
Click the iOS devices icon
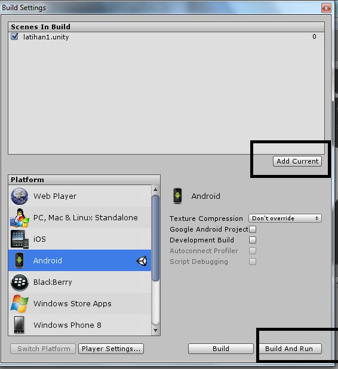(x=20, y=239)
